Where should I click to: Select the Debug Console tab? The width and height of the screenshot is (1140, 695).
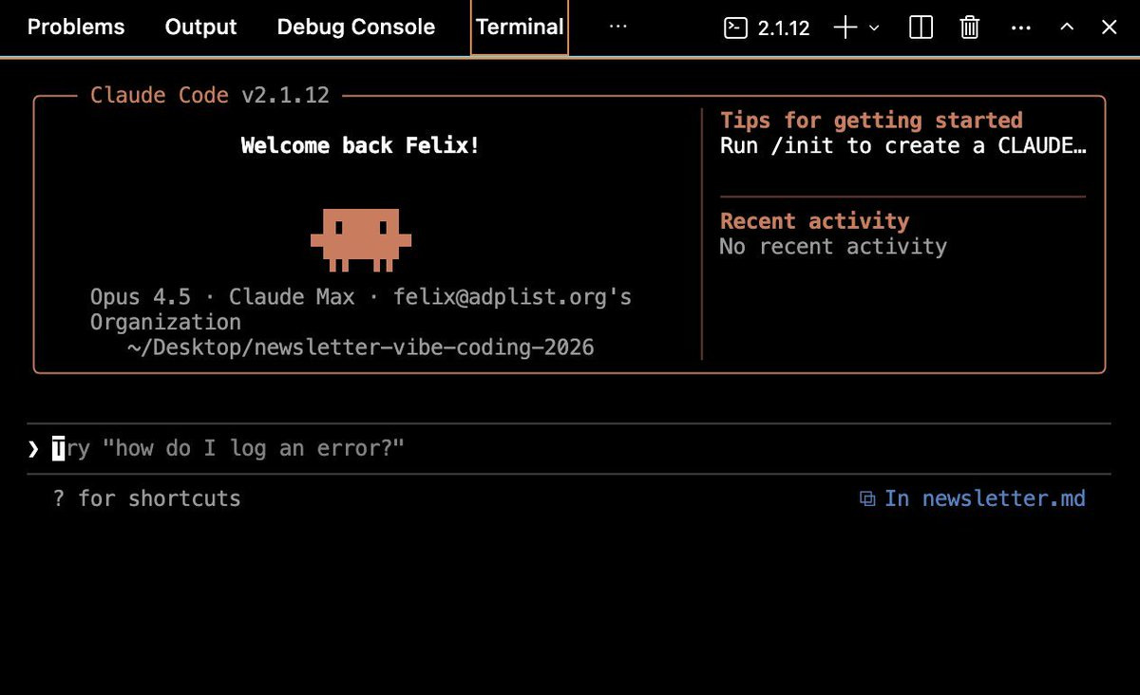(x=356, y=28)
